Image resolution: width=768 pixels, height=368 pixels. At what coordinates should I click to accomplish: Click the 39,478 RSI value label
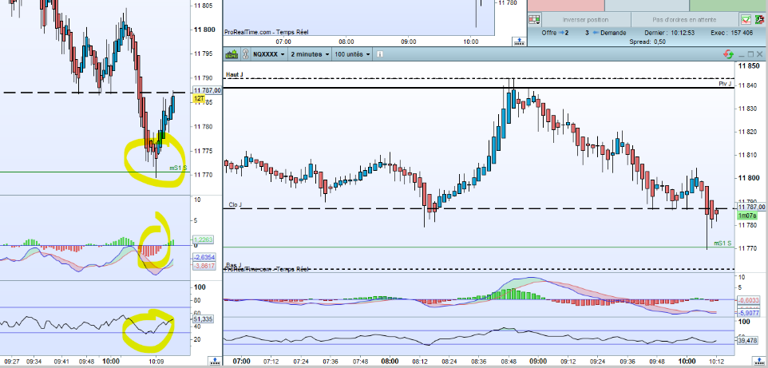(746, 340)
